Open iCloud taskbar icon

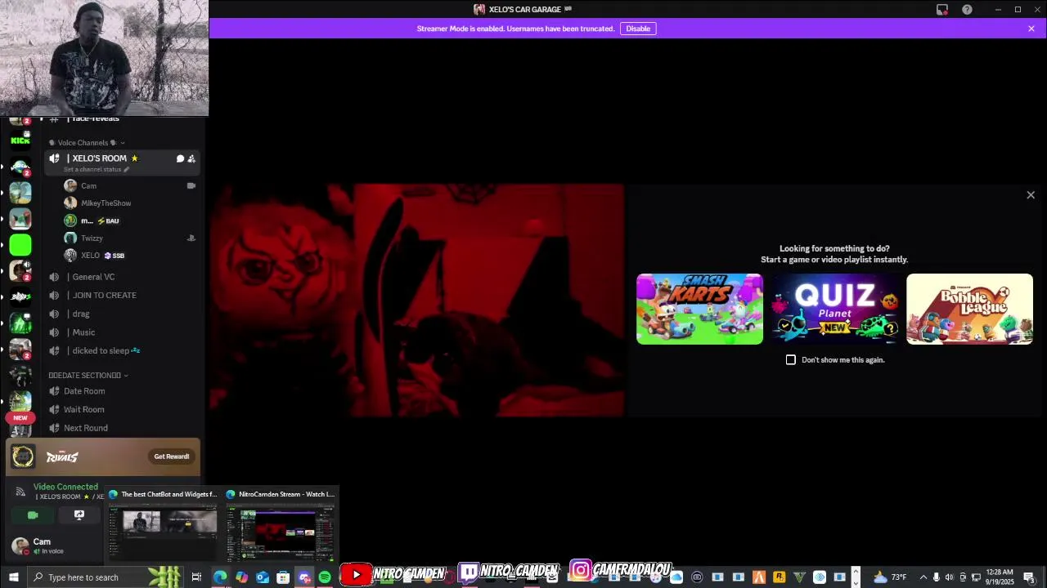tap(676, 577)
